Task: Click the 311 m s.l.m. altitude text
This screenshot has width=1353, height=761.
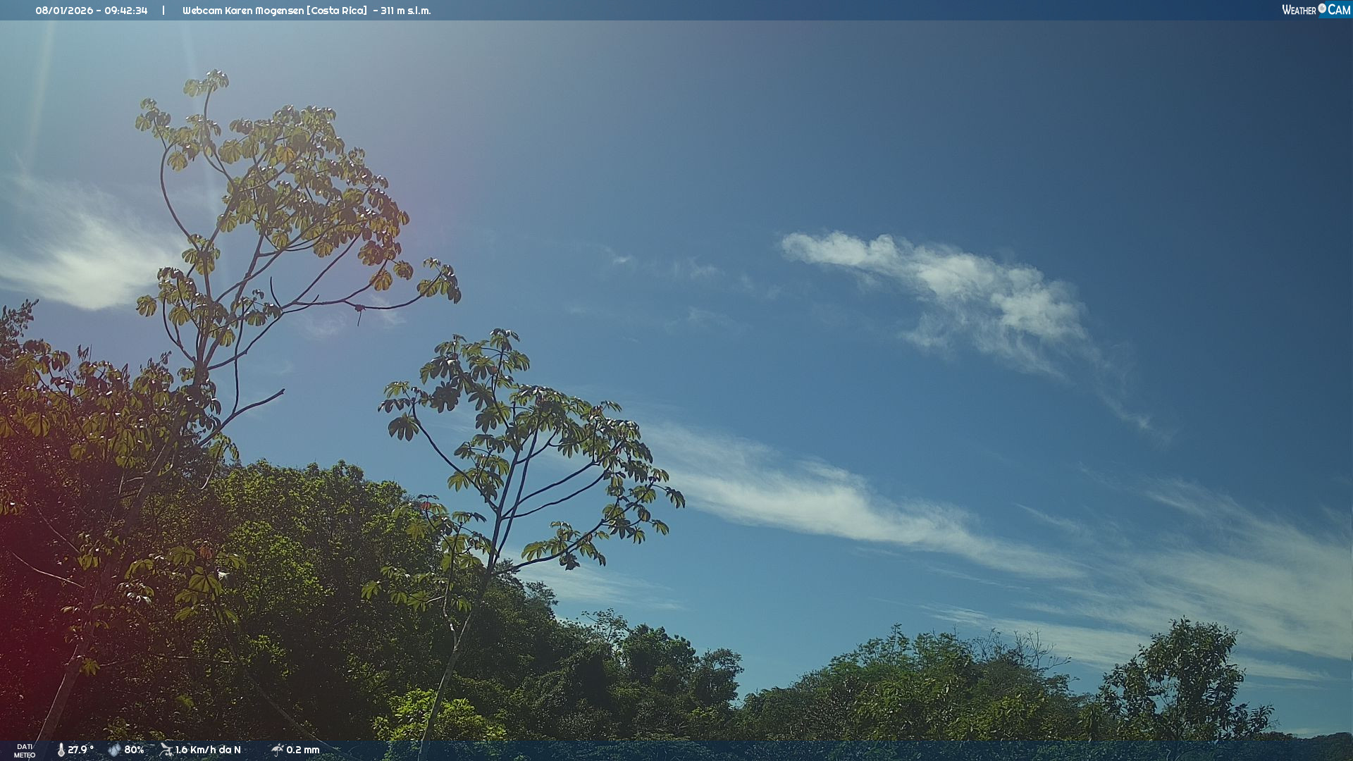Action: 406,11
